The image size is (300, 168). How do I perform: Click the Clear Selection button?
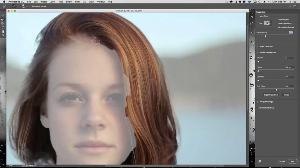coord(271,95)
